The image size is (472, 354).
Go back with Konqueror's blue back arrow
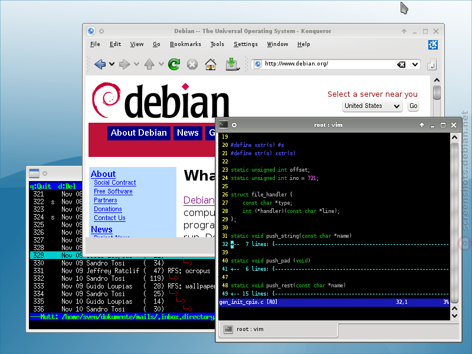coord(100,64)
